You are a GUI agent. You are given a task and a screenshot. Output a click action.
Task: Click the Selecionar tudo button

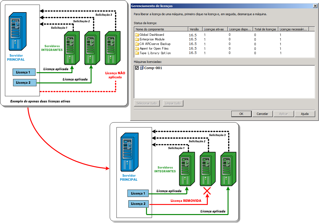point(147,103)
